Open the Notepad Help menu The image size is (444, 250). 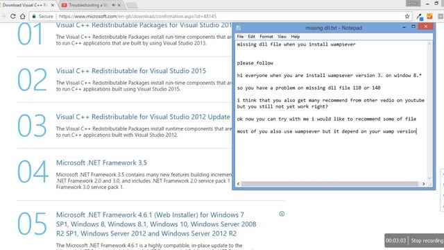[x=296, y=37]
